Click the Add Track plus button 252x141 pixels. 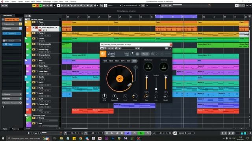[x=26, y=16]
